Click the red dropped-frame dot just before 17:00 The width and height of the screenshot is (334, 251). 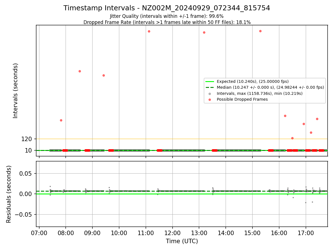click(x=304, y=124)
